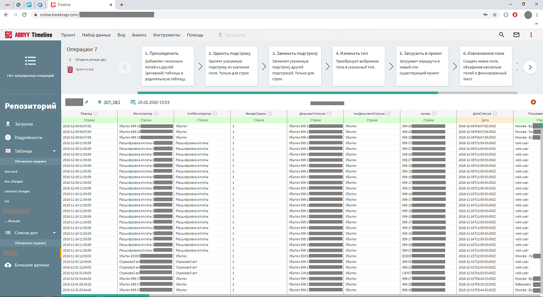Open the 'Инструменты' menu

point(166,35)
